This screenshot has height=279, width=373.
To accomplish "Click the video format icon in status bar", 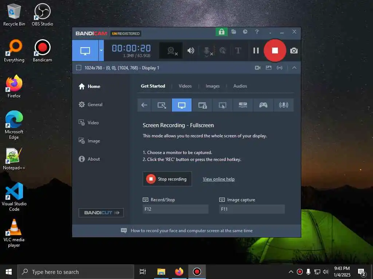I will [x=258, y=68].
